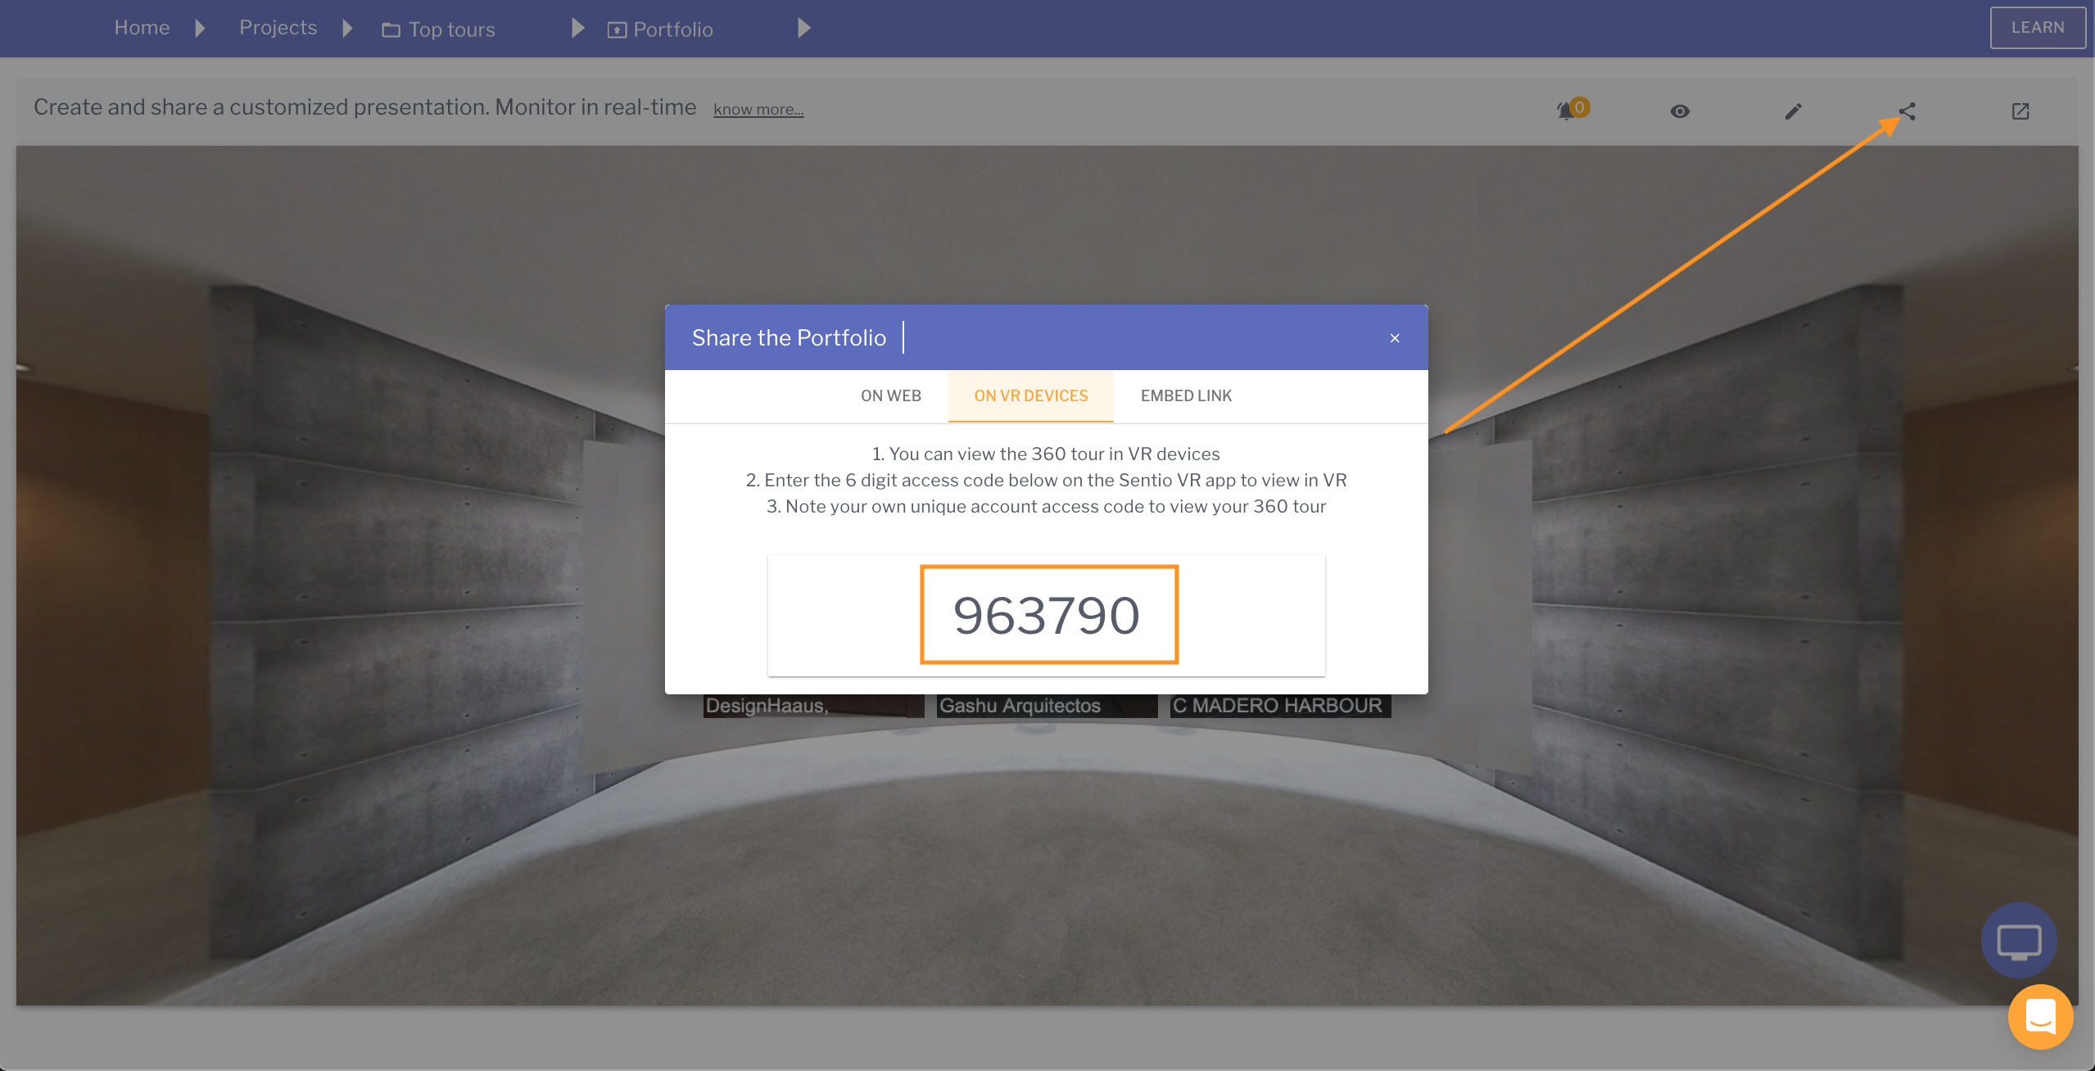
Task: Click the blue monitor screen button
Action: pyautogui.click(x=2018, y=941)
